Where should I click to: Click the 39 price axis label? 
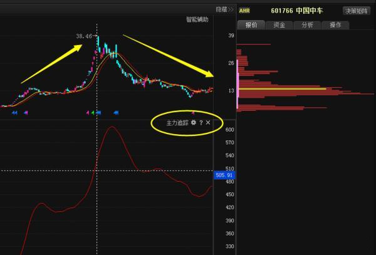pos(231,36)
